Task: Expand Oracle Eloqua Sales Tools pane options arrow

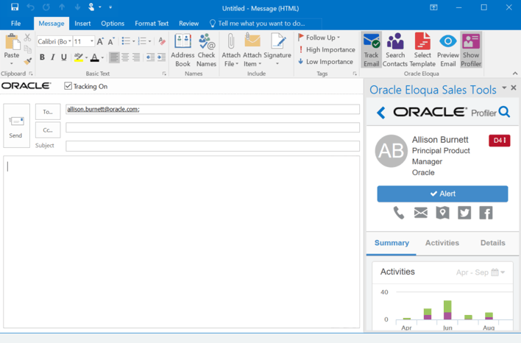Action: (x=504, y=88)
